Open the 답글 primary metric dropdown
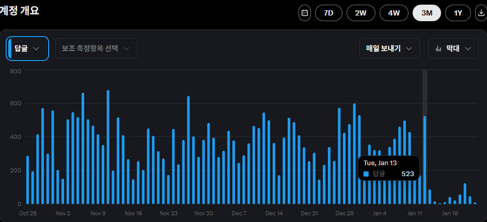 pyautogui.click(x=27, y=49)
